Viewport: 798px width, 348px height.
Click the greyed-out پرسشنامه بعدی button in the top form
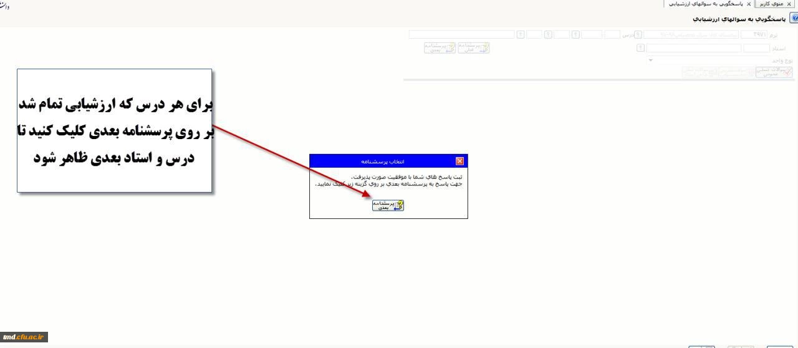(440, 48)
